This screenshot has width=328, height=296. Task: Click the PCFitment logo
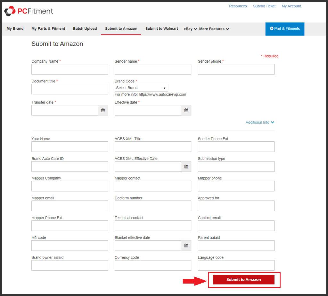[29, 11]
